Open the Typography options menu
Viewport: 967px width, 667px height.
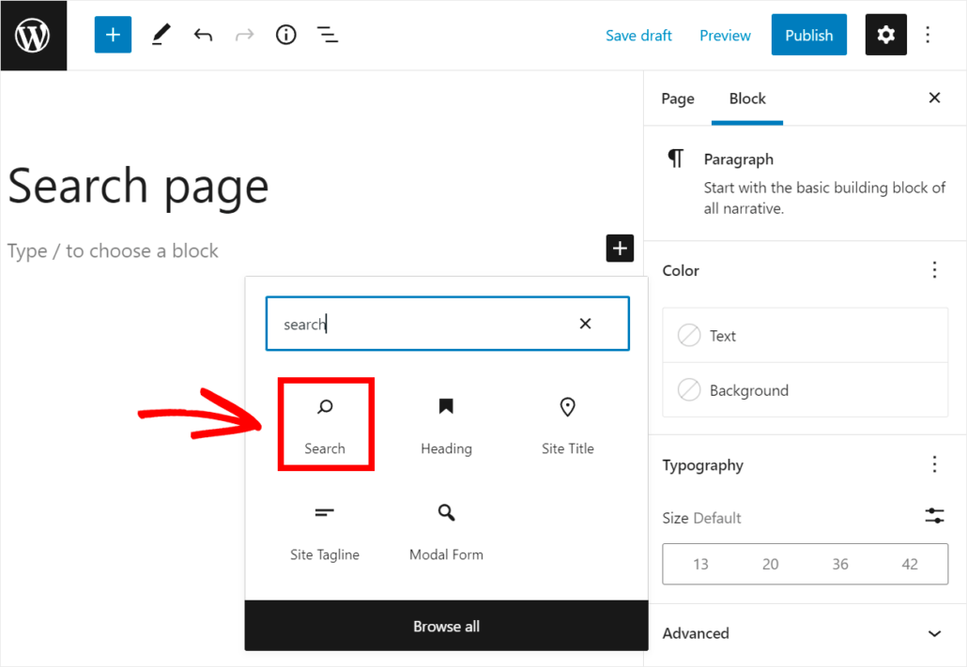tap(934, 464)
